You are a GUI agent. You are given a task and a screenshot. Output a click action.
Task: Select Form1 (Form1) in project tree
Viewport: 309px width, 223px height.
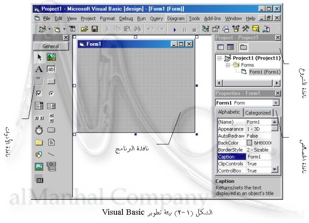pos(265,72)
